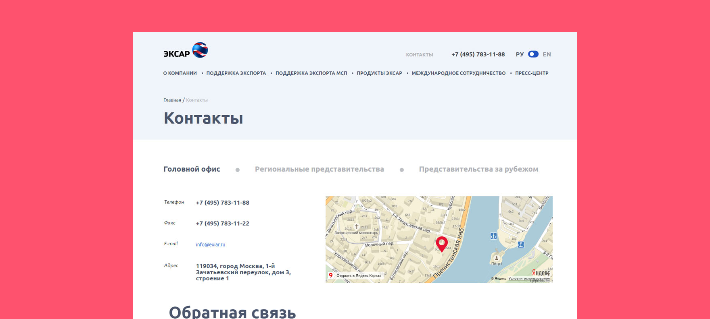710x319 pixels.
Task: Click the Зачатьевский монастырь cross icon
Action: (357, 226)
